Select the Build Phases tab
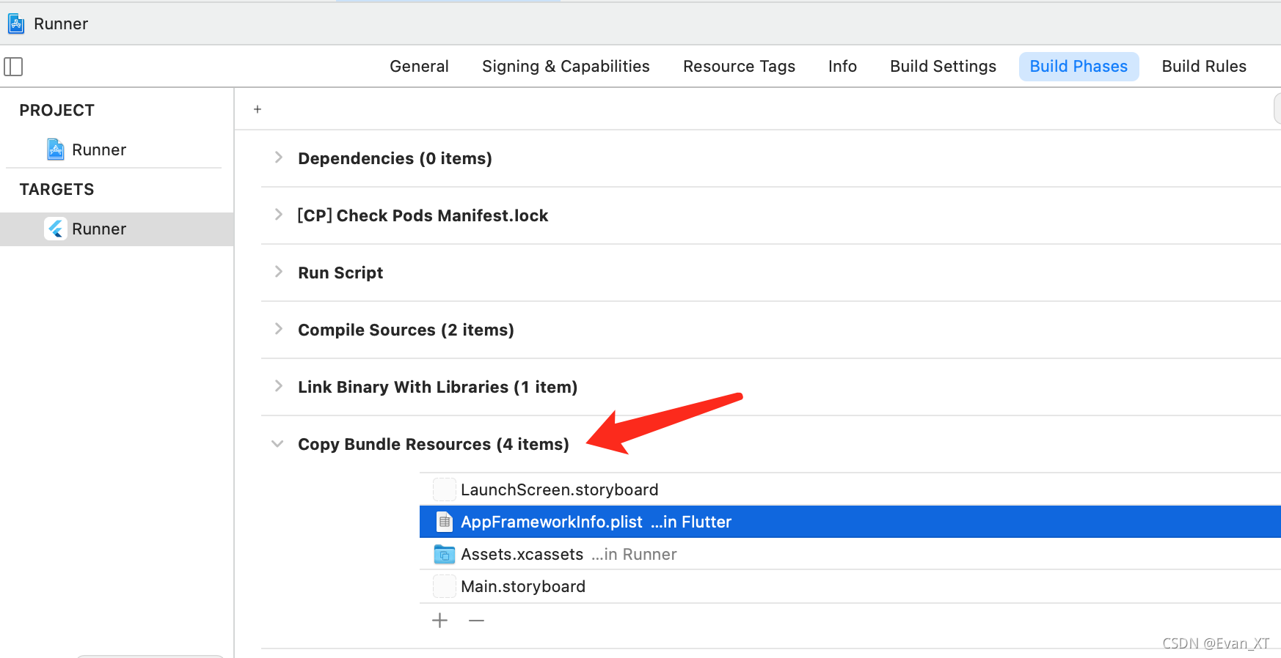The image size is (1281, 658). 1079,67
